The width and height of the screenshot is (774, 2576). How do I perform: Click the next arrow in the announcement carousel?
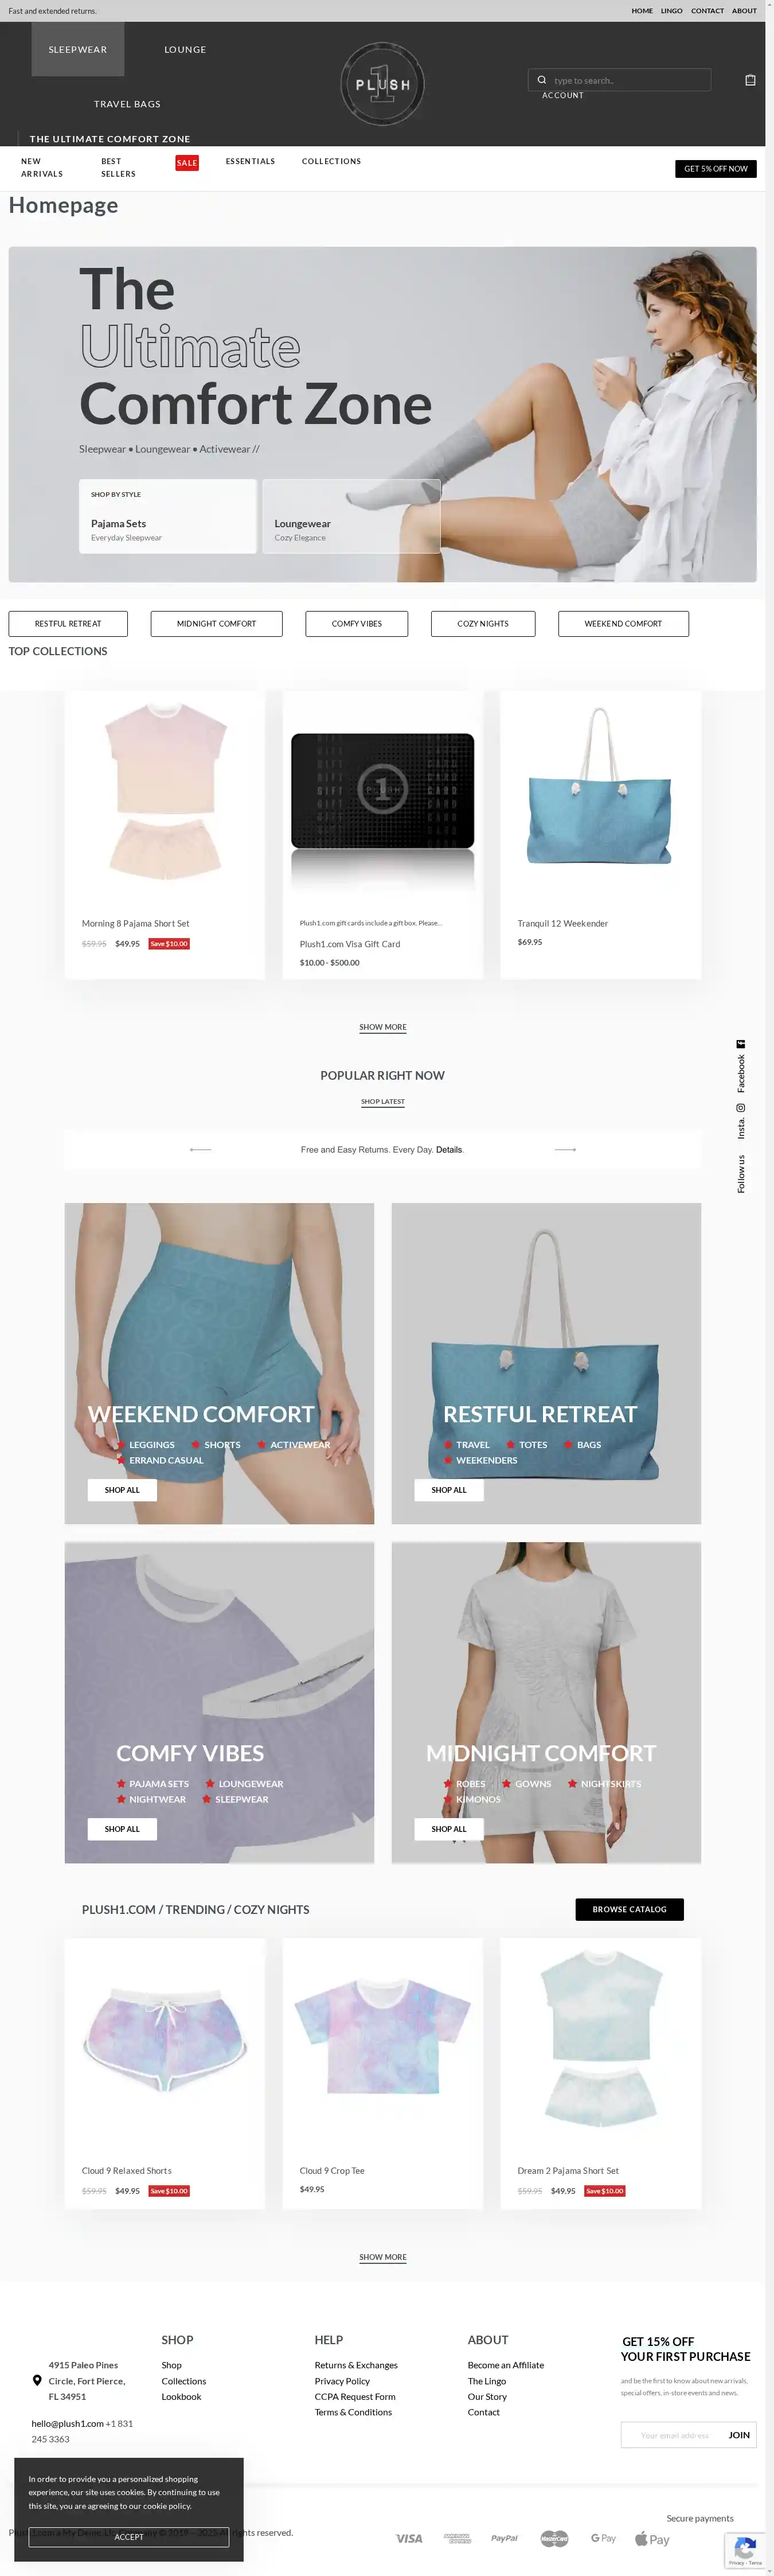[x=565, y=1150]
